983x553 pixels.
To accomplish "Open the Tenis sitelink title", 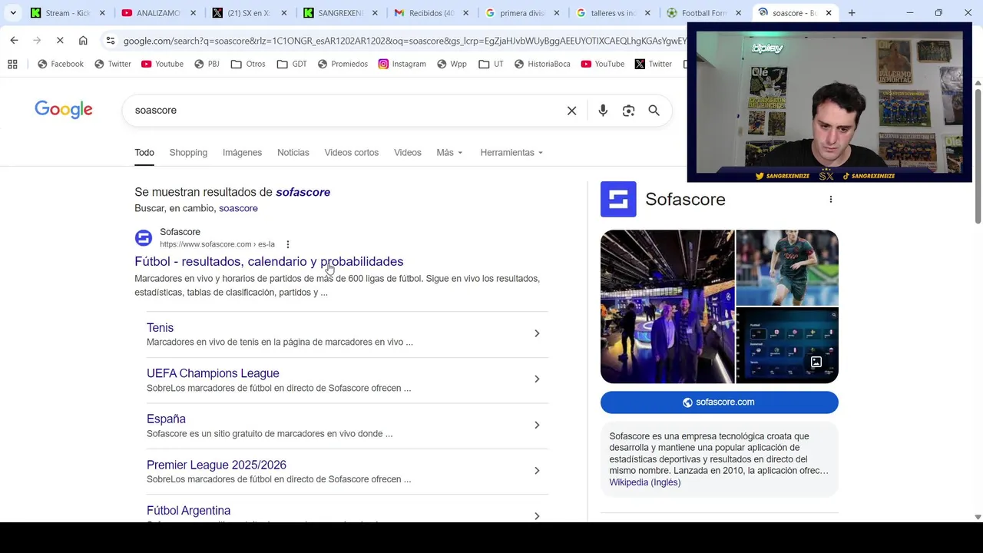I will (160, 328).
